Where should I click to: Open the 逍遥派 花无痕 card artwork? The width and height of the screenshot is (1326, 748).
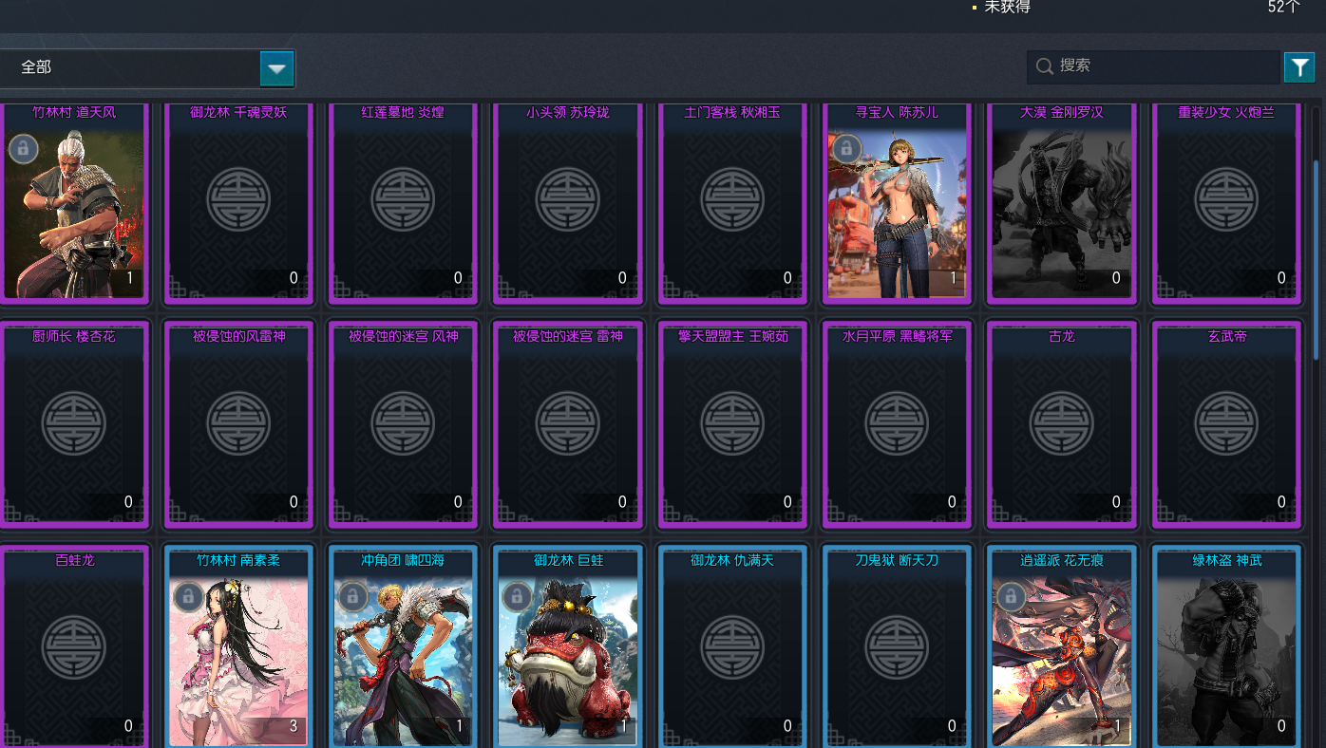pos(1062,661)
